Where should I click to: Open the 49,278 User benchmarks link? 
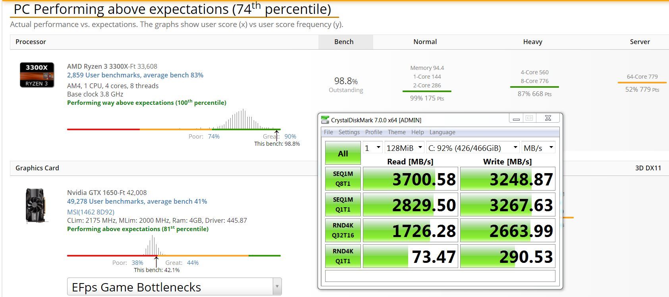click(137, 201)
